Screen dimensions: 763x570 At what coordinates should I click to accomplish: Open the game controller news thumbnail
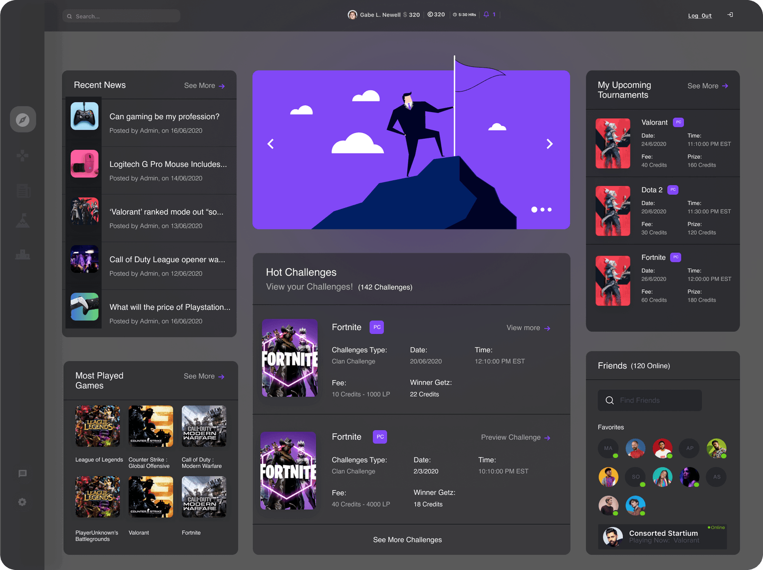click(x=84, y=116)
